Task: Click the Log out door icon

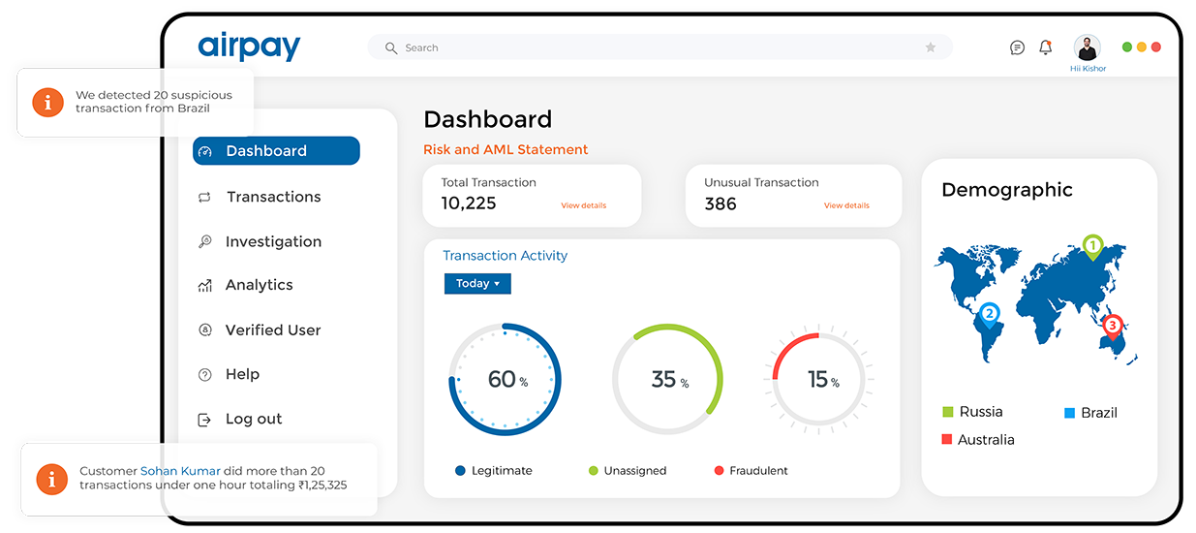Action: 204,420
